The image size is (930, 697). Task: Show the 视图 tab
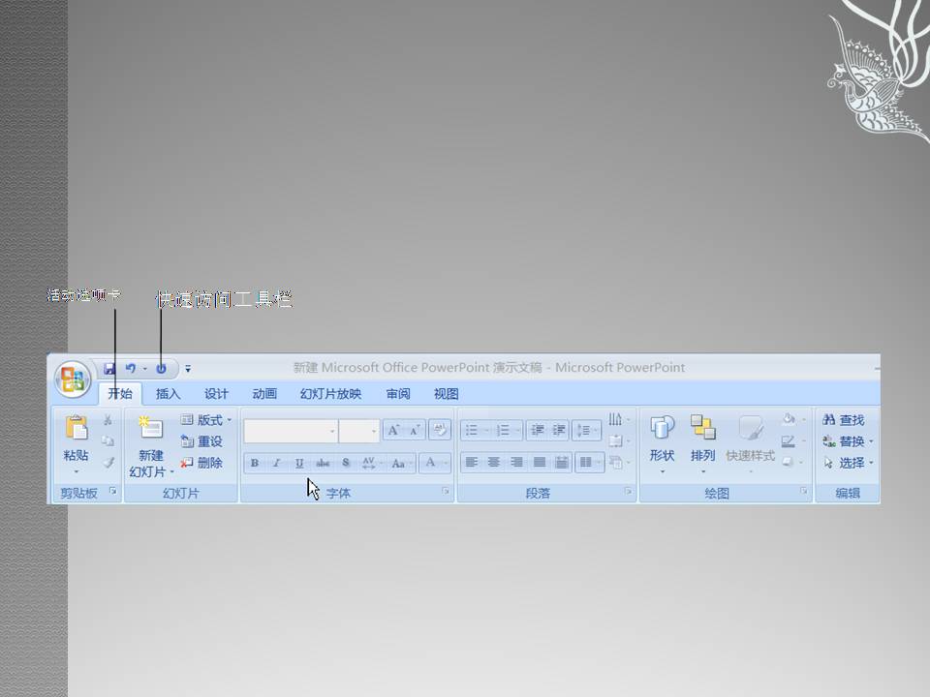tap(446, 394)
